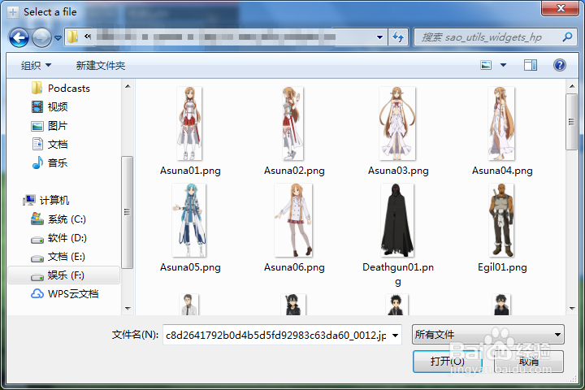Expand the address bar history dropdown
Image resolution: width=585 pixels, height=390 pixels.
379,37
